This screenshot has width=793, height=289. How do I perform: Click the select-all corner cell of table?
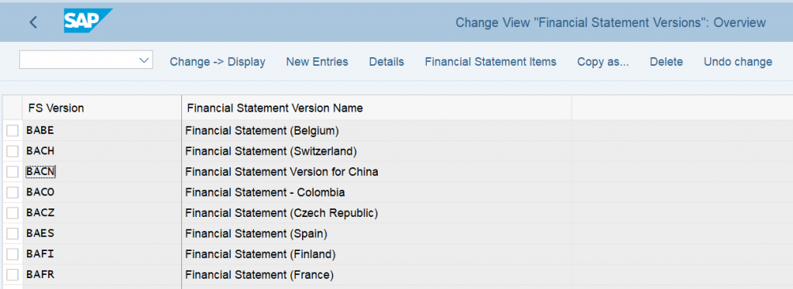[x=12, y=108]
